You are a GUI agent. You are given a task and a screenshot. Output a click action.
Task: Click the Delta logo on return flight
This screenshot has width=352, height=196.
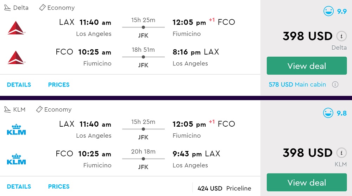pyautogui.click(x=16, y=57)
